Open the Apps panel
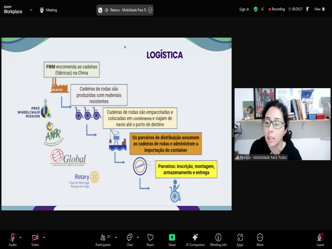The image size is (332, 249). pos(240,239)
